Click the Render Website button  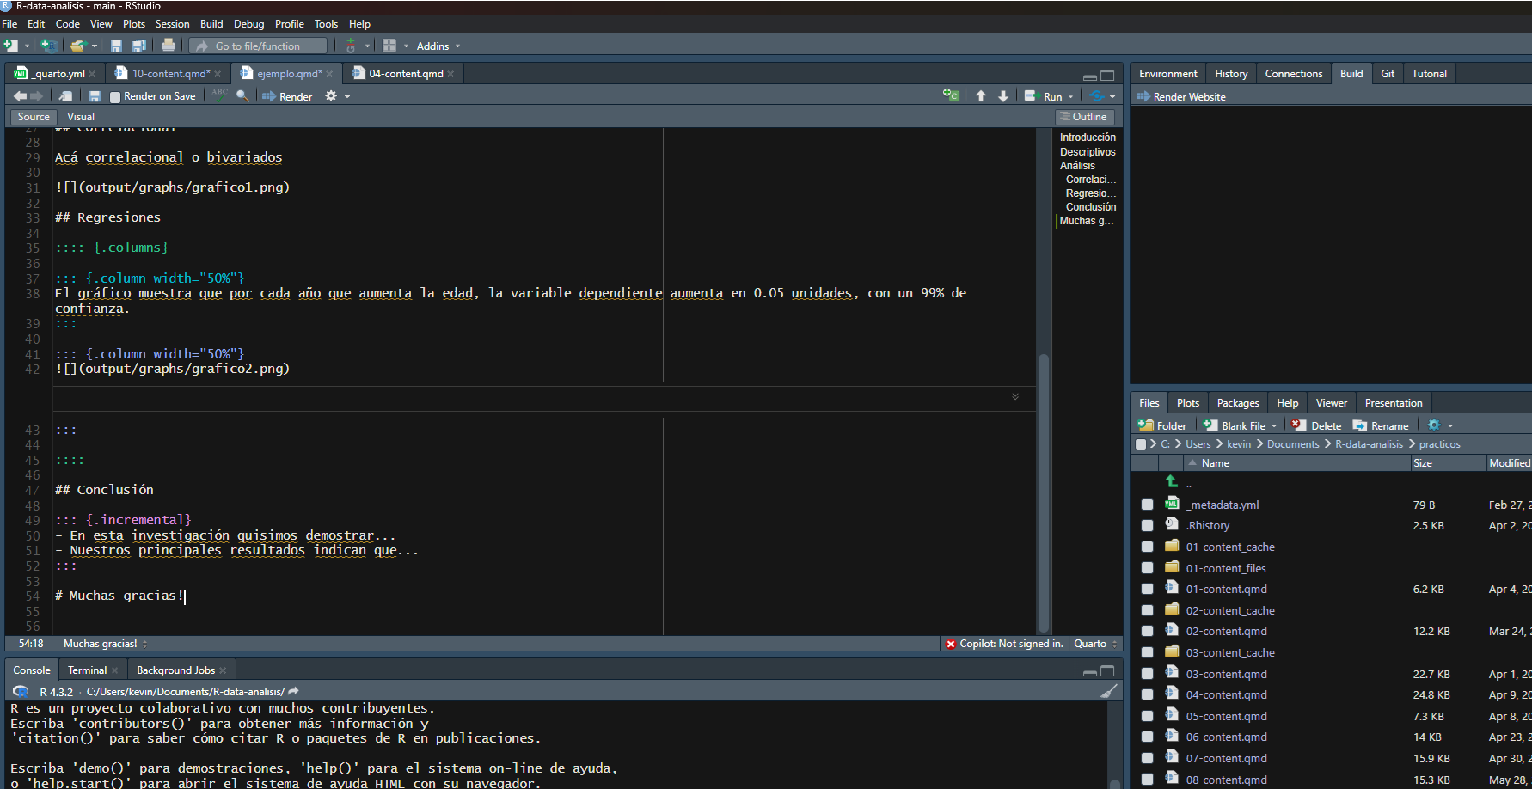click(x=1181, y=97)
